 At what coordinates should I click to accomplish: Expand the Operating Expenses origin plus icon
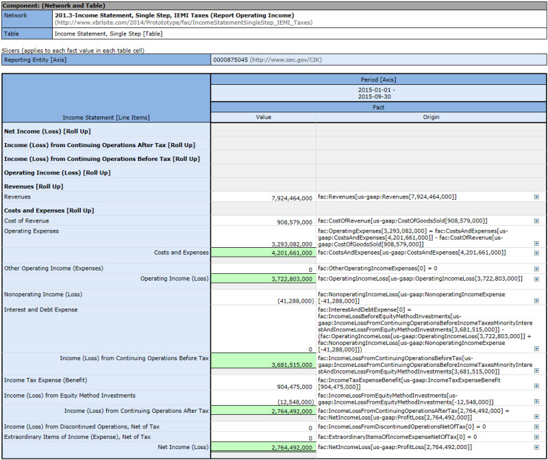[x=536, y=244]
